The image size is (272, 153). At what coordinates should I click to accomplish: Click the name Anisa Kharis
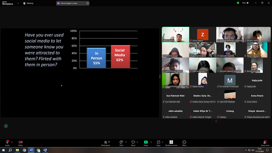[x=257, y=96]
